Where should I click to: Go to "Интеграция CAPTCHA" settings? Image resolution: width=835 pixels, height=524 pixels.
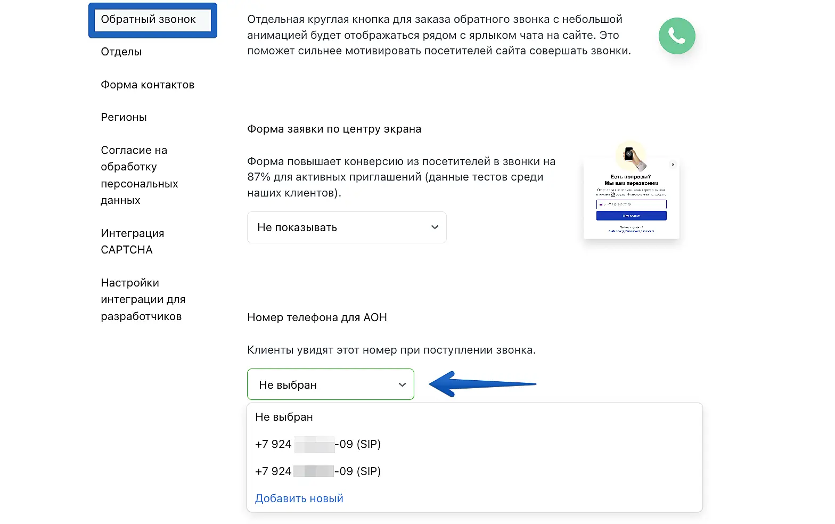point(132,241)
